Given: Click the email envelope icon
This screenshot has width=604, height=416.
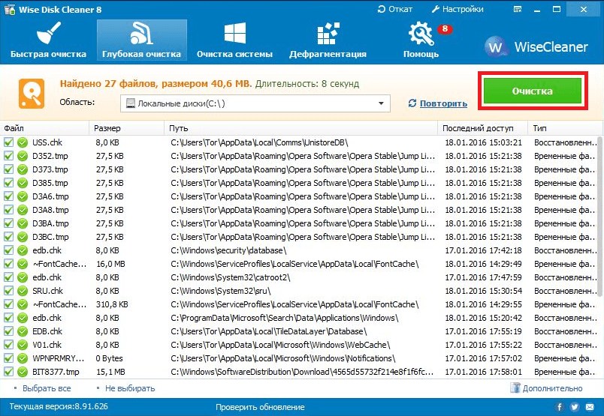Looking at the screenshot, I should coord(590,407).
